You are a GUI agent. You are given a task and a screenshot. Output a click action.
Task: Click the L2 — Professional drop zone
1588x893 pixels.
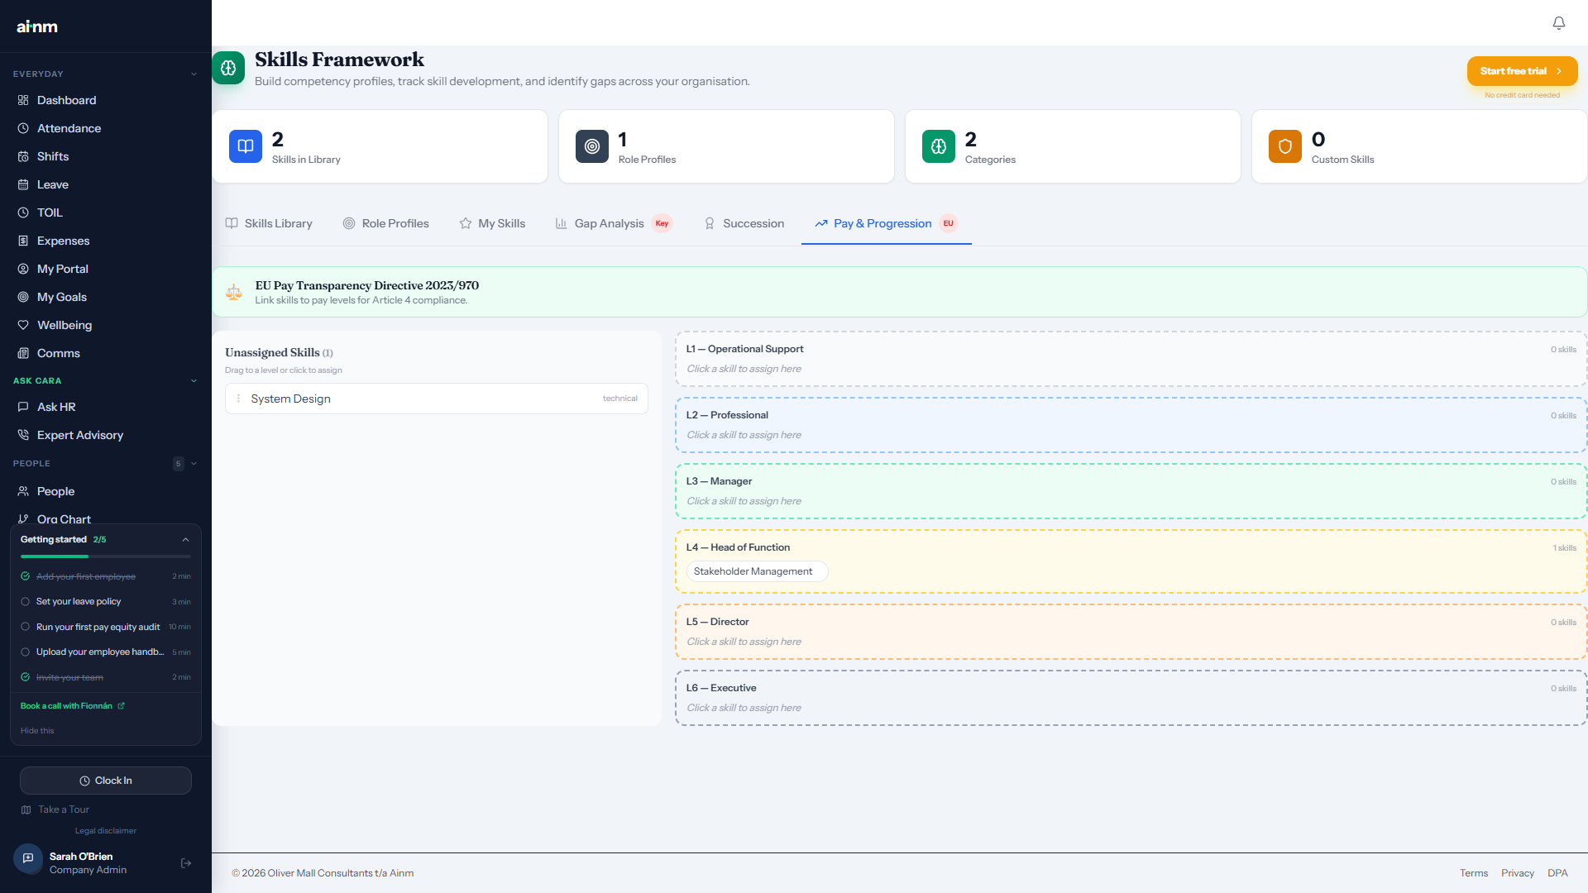tap(1131, 425)
